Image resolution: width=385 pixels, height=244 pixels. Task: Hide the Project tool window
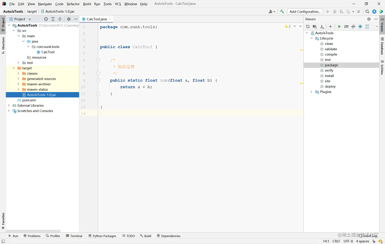tap(76, 19)
